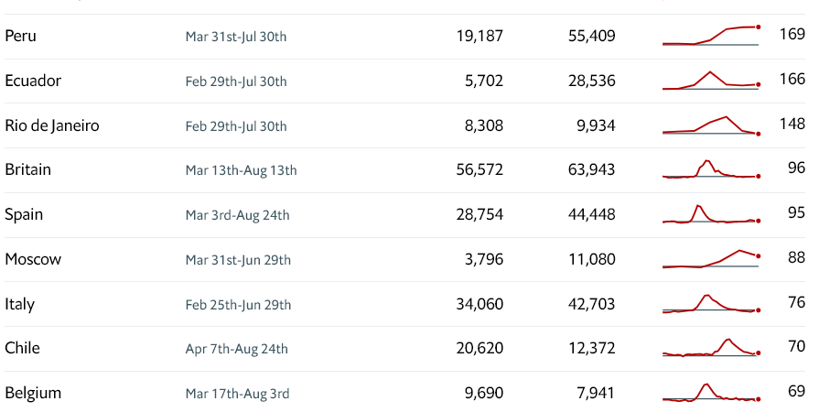Select the Rio de Janeiro trend sparkline

point(711,125)
